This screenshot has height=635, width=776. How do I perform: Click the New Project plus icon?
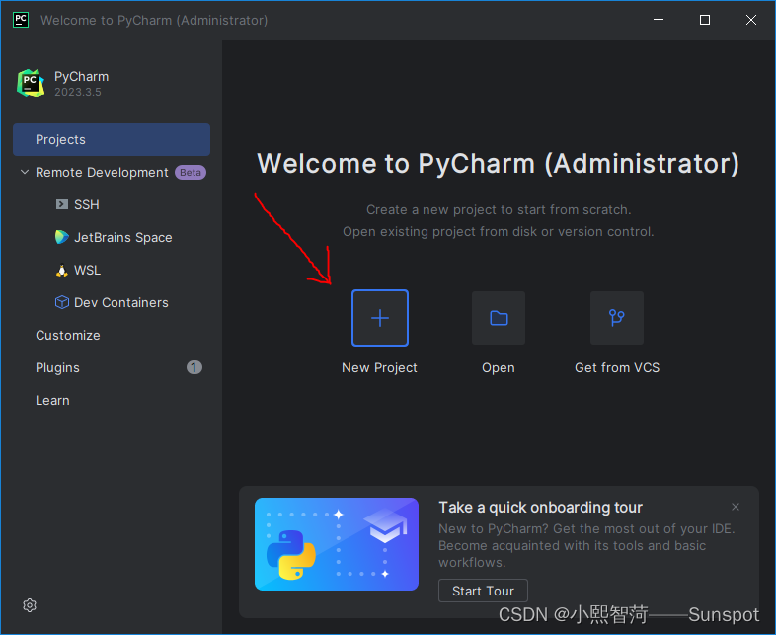379,318
